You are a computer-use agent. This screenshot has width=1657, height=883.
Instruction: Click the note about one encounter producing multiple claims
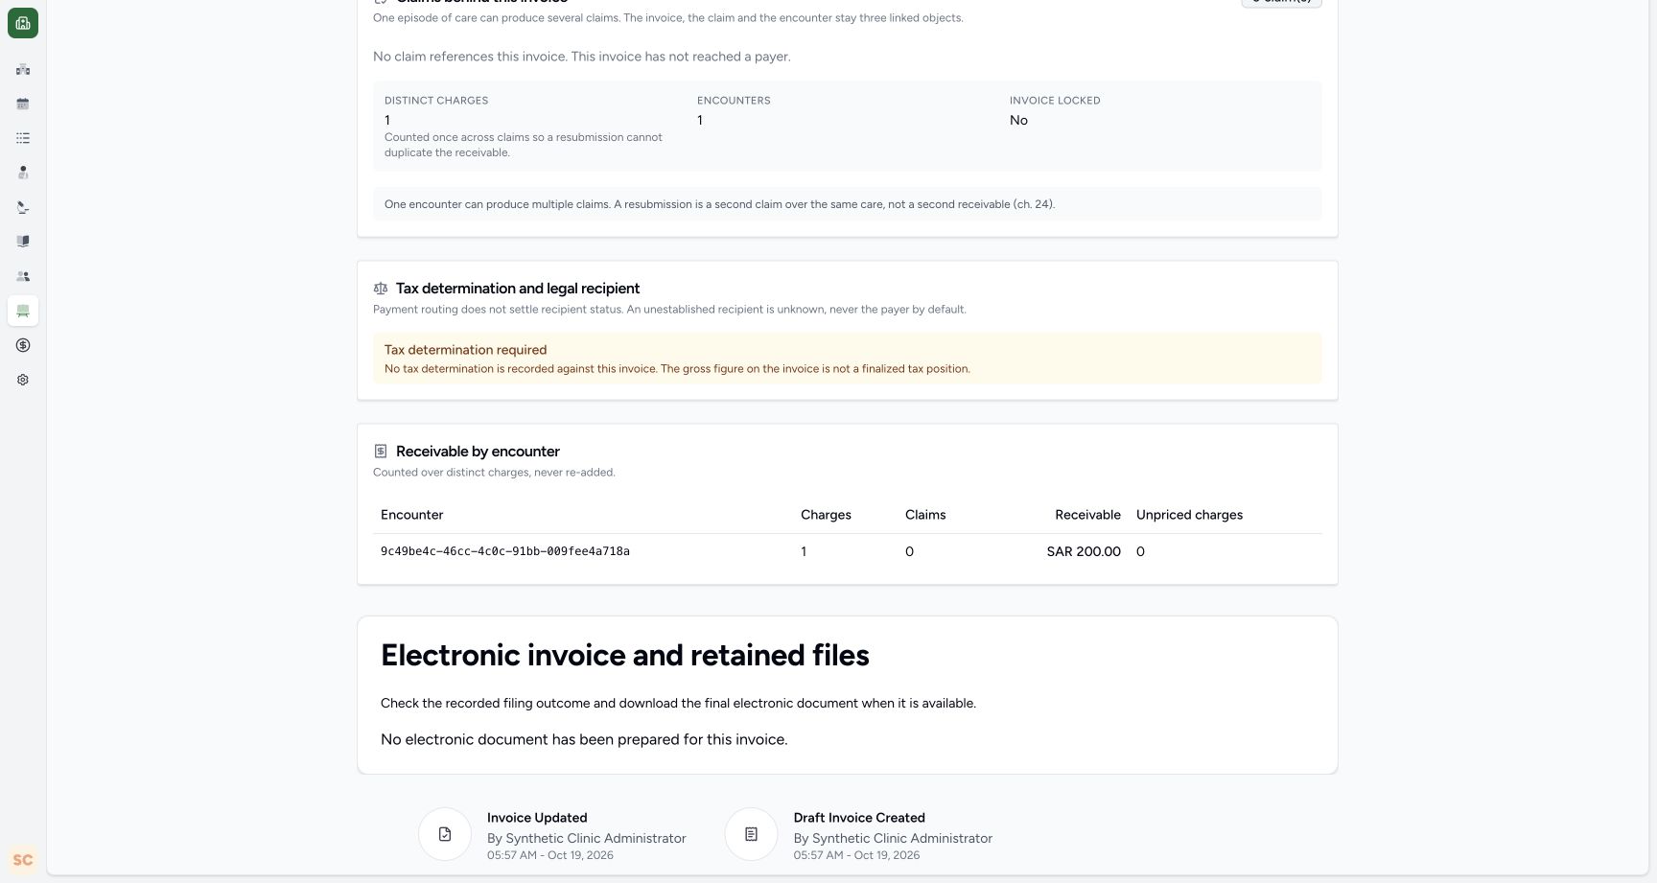[719, 204]
